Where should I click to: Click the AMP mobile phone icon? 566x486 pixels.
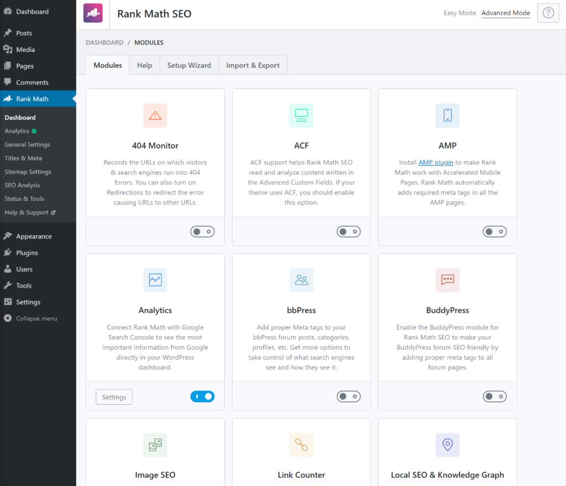tap(447, 115)
